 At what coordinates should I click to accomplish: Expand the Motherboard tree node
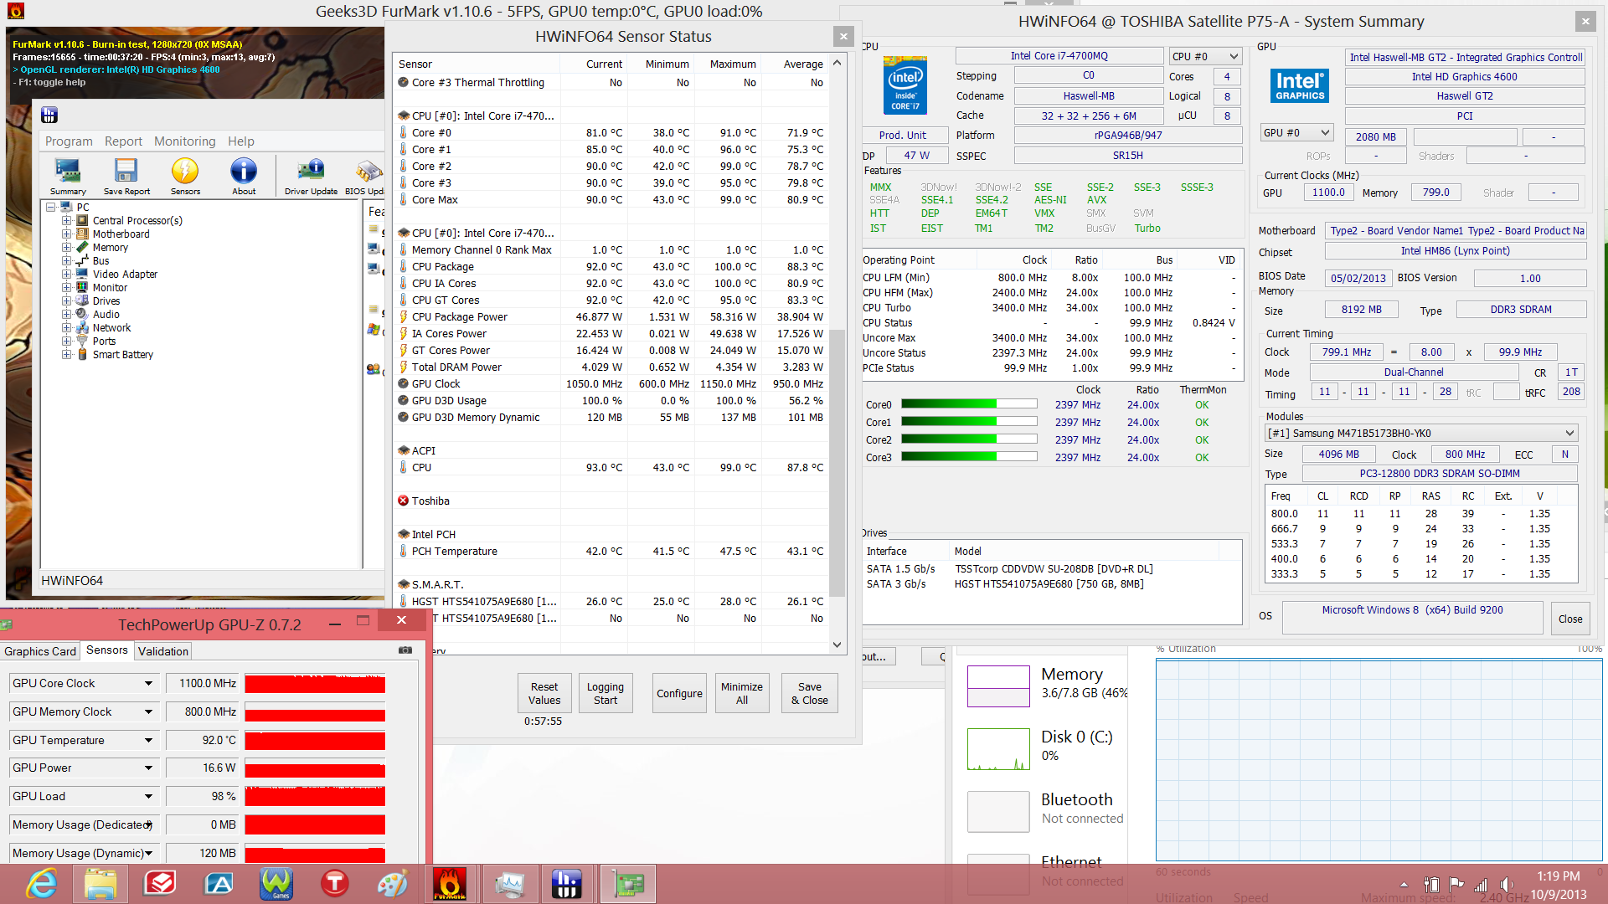click(x=67, y=234)
